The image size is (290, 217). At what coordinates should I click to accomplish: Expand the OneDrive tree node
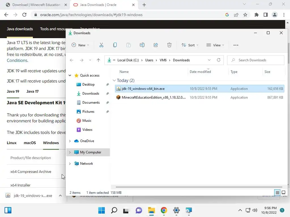tap(70, 141)
